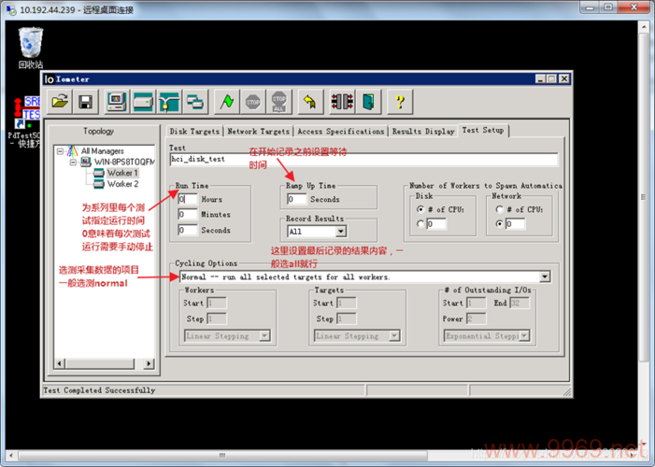Open the Cycling Options dropdown
The image size is (655, 467).
[545, 276]
